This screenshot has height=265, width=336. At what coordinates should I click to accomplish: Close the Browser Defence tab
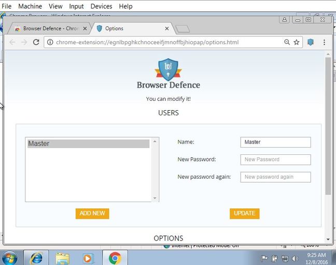85,29
